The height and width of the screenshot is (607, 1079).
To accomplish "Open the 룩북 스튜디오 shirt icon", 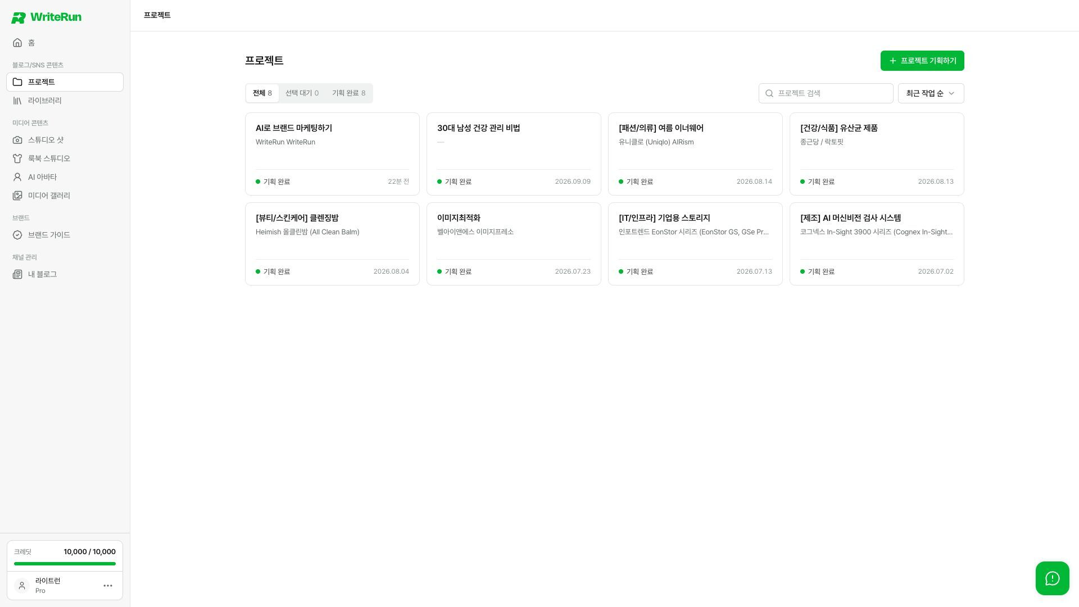I will (x=17, y=158).
